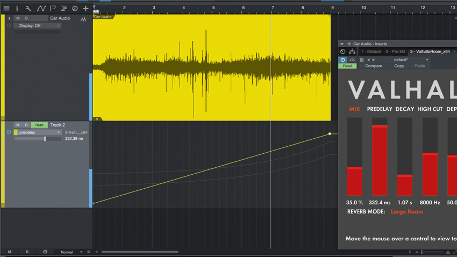Toggle the show automation curve icon

point(41,9)
